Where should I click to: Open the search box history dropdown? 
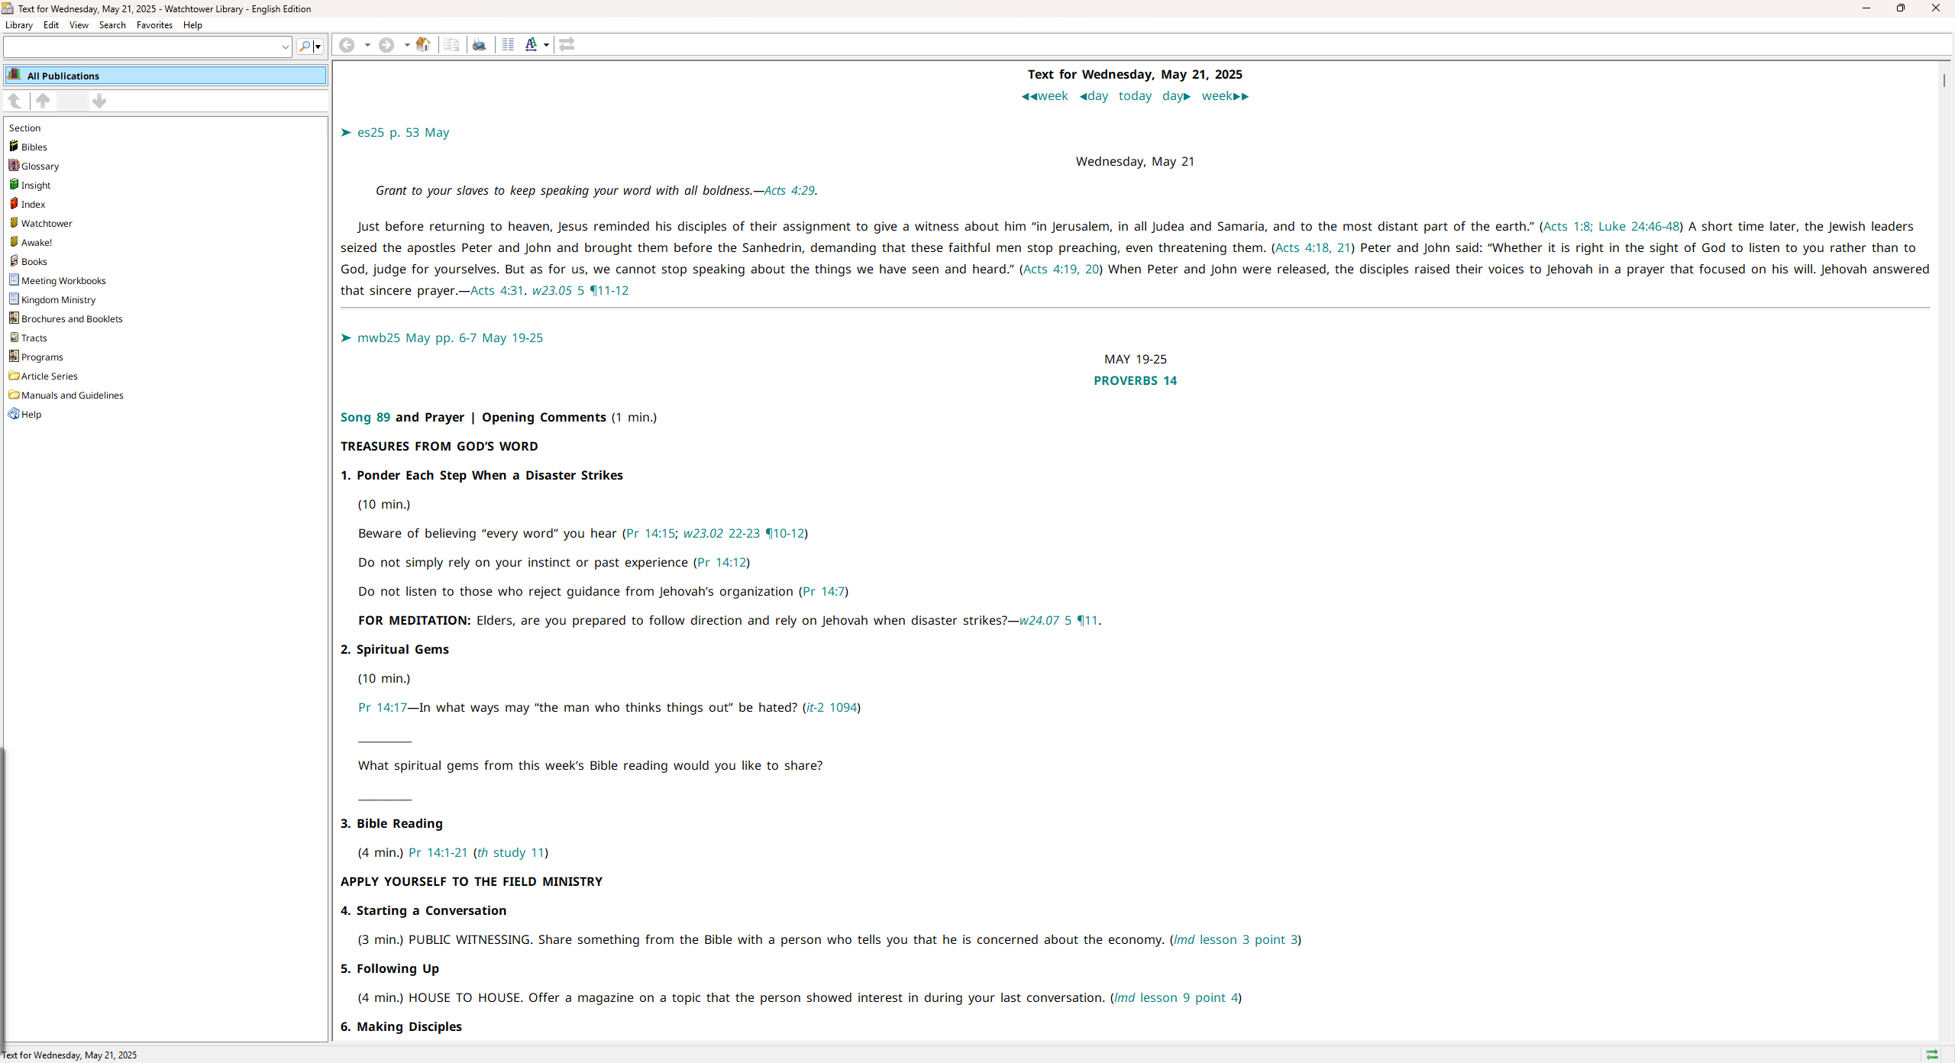point(285,47)
